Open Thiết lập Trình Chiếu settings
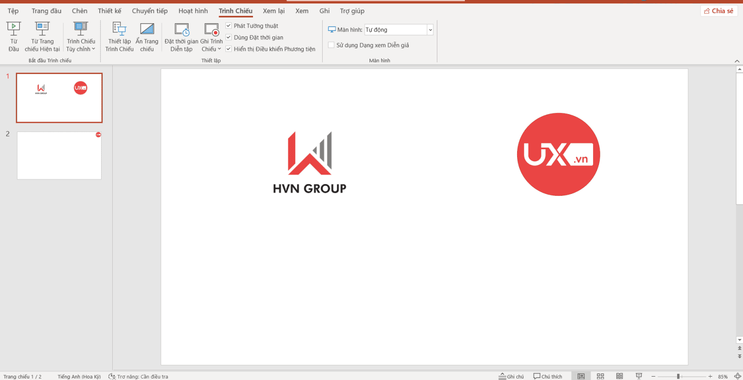This screenshot has height=380, width=743. tap(119, 36)
